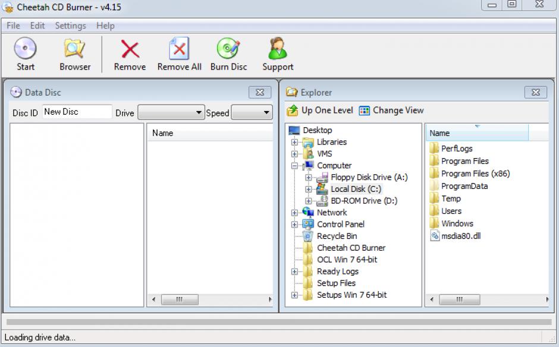
Task: Click the Burn Disc toolbar icon
Action: pyautogui.click(x=228, y=48)
